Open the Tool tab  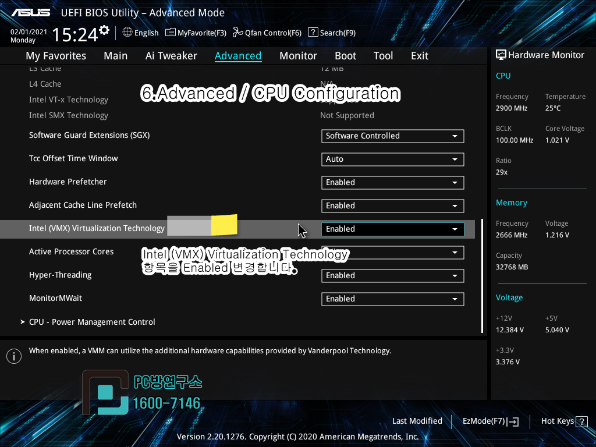pyautogui.click(x=383, y=56)
